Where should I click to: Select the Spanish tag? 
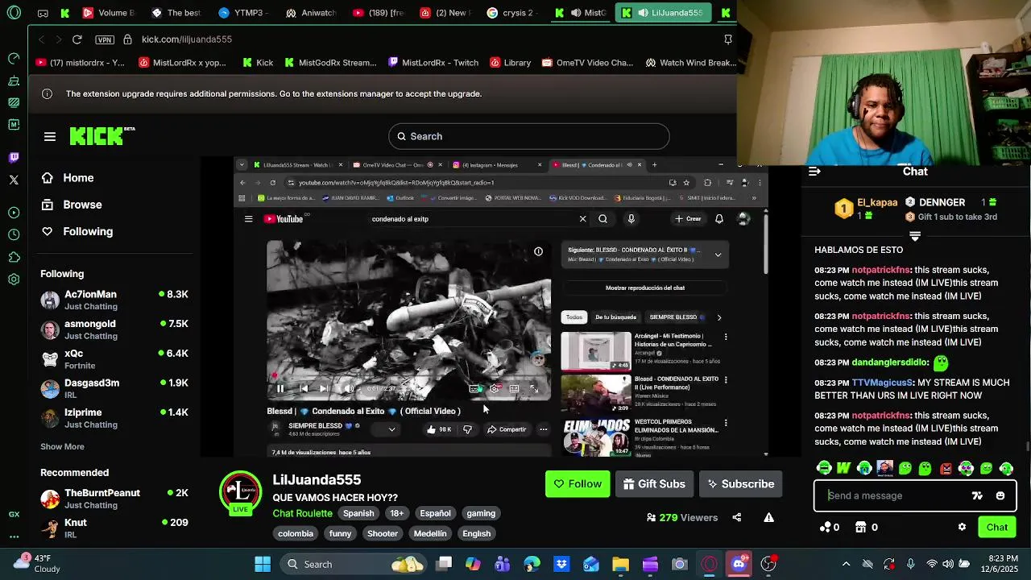[358, 513]
